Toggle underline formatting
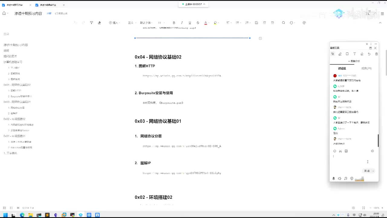 [x=190, y=23]
